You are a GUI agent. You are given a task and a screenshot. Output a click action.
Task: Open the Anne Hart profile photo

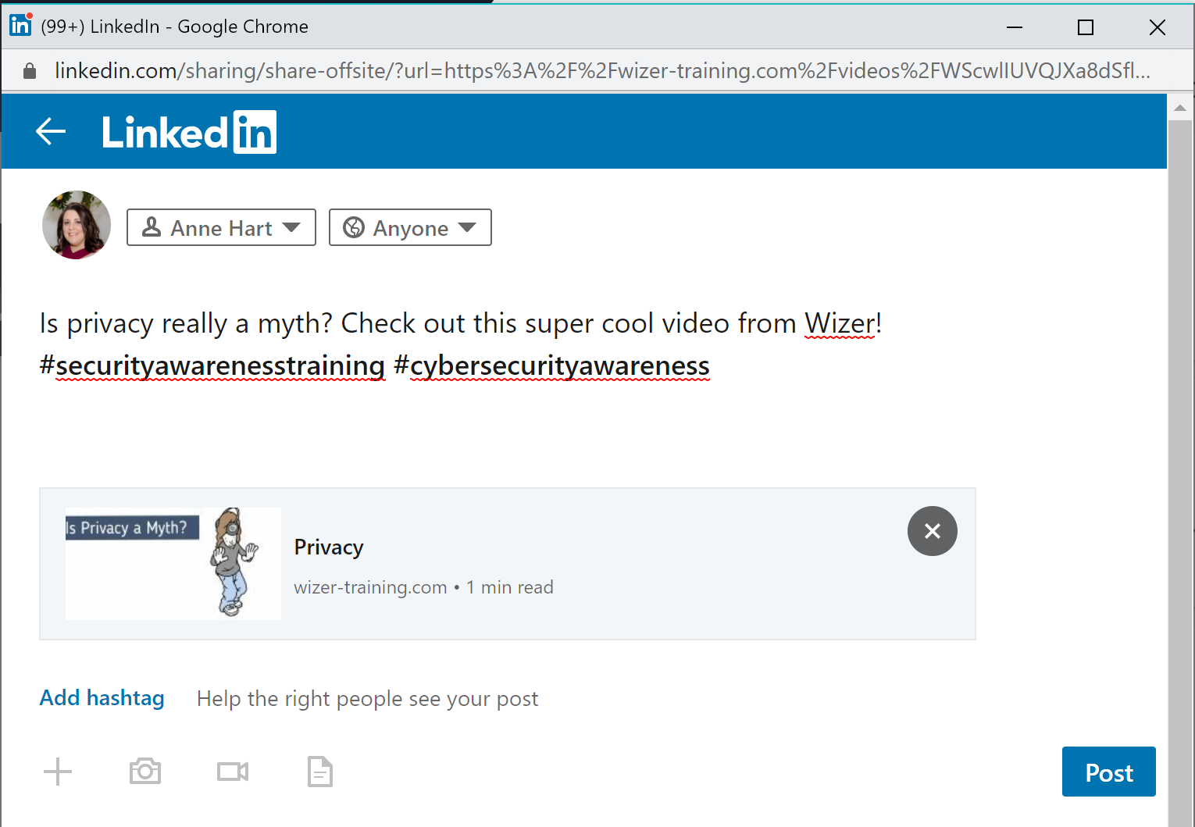tap(77, 225)
